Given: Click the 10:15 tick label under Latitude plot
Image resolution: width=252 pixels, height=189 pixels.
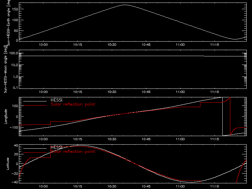Looking at the screenshot, I should coord(77,186).
